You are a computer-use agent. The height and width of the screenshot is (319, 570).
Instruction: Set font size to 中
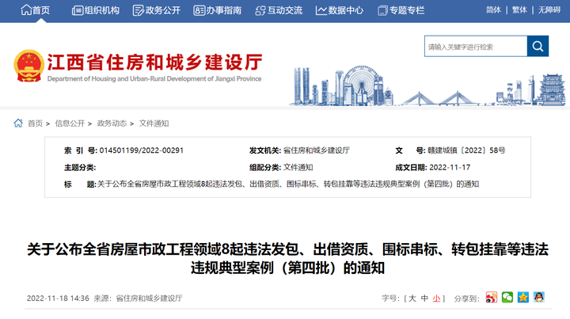424,298
